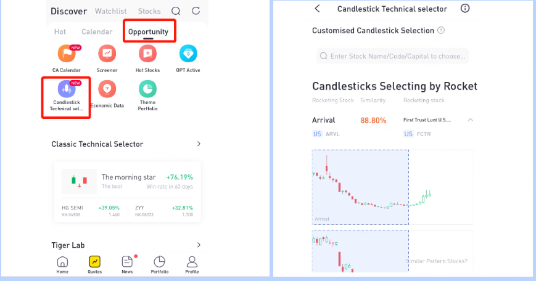Open OPT Active icon
The height and width of the screenshot is (281, 536).
pos(188,54)
